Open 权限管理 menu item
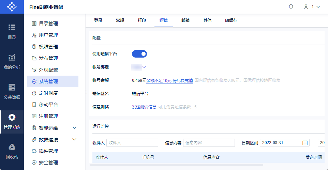 point(53,47)
